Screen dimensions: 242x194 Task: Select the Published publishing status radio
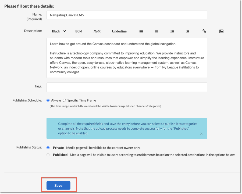tap(48, 155)
